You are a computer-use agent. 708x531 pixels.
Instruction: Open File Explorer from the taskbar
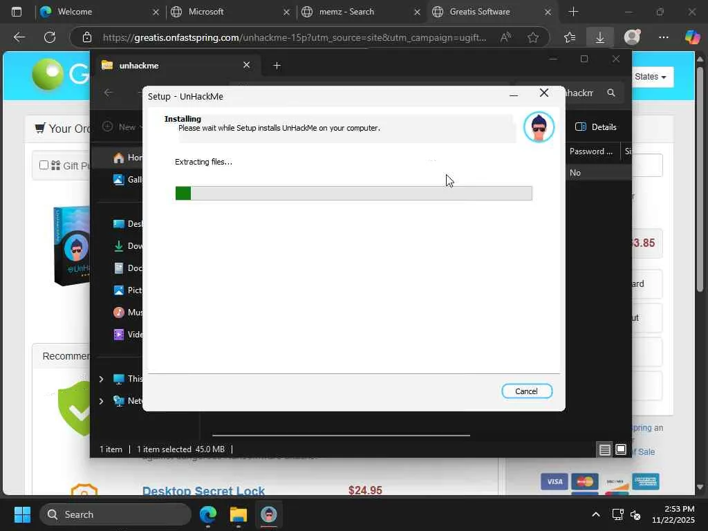238,514
